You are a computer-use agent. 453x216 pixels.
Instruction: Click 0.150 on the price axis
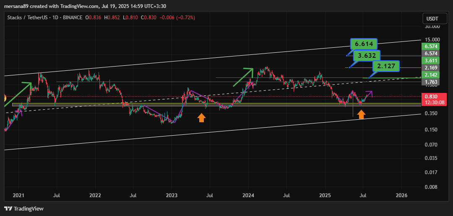point(430,130)
